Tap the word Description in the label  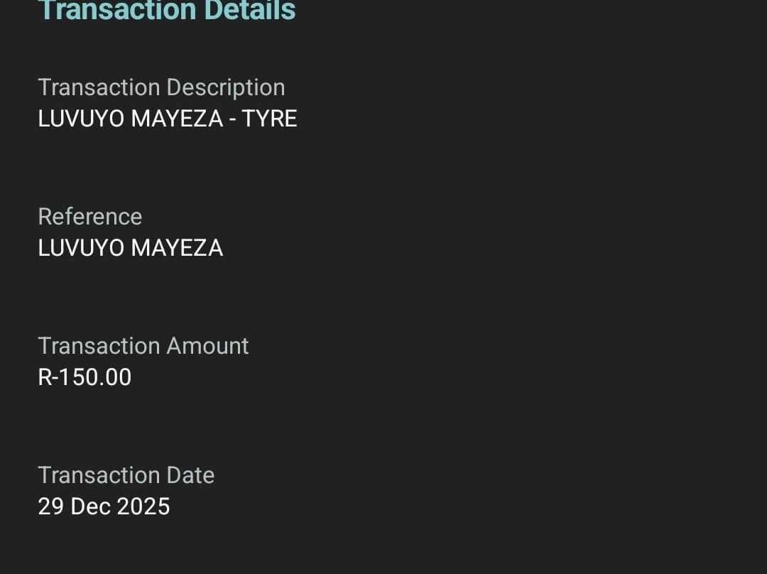[x=225, y=87]
